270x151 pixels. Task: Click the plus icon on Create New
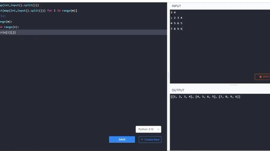142,139
